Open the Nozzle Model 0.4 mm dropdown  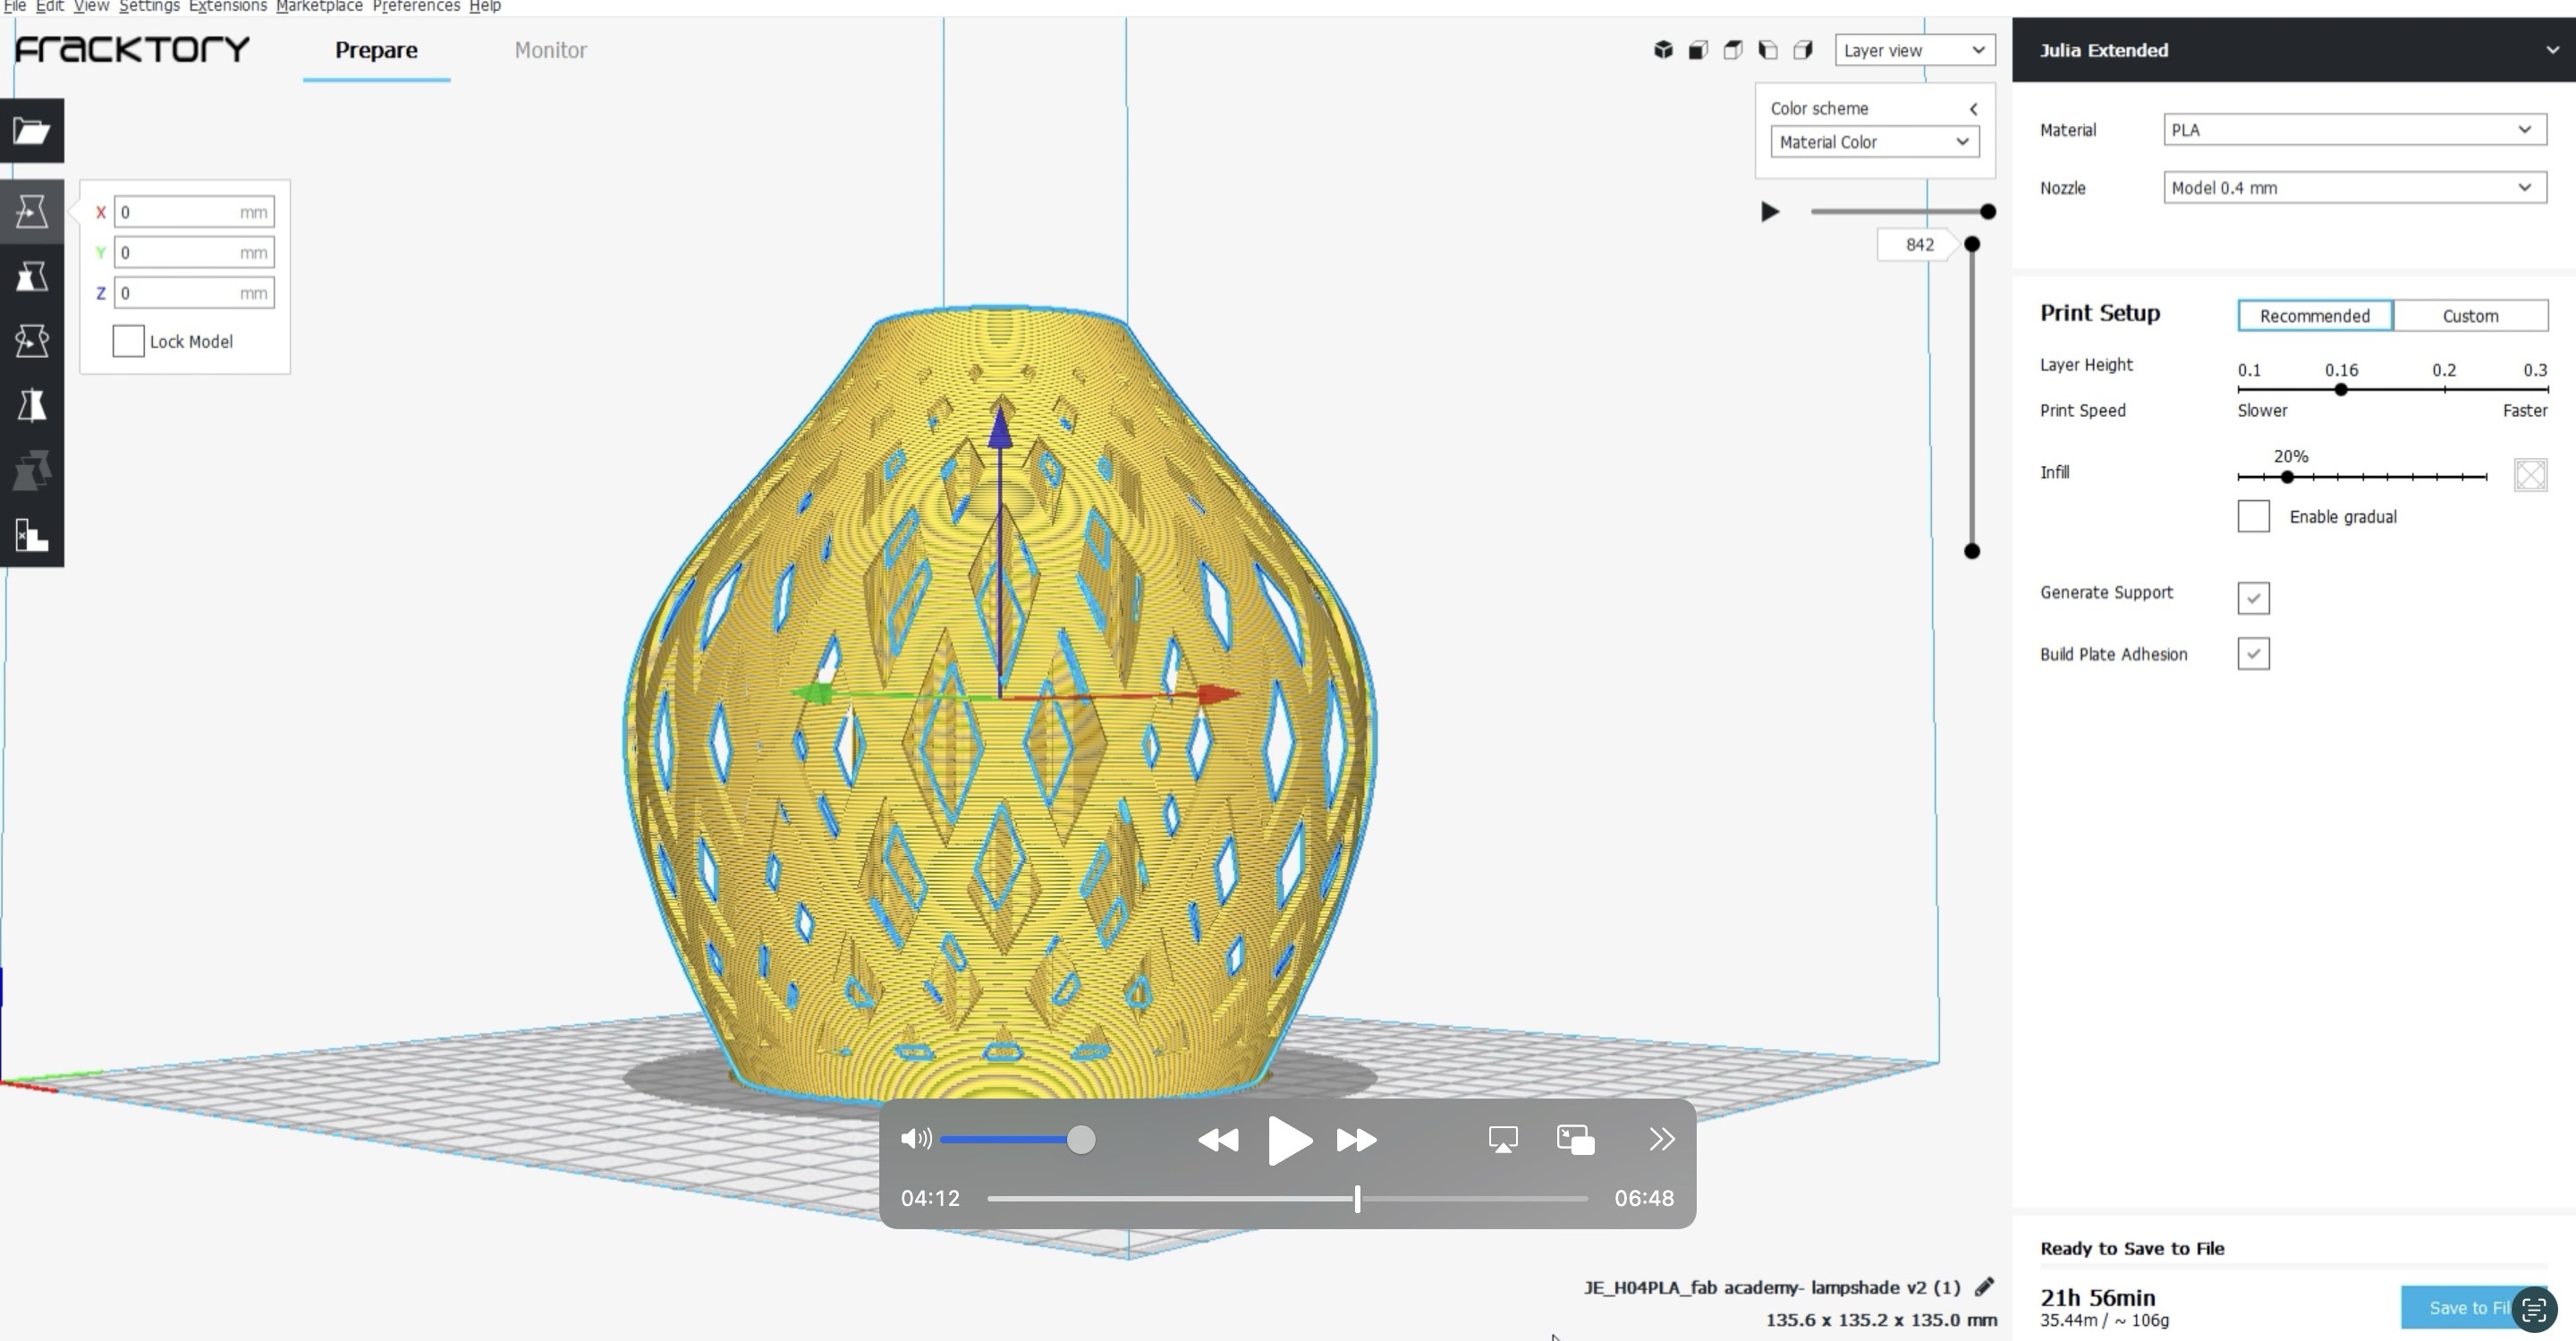click(x=2354, y=187)
